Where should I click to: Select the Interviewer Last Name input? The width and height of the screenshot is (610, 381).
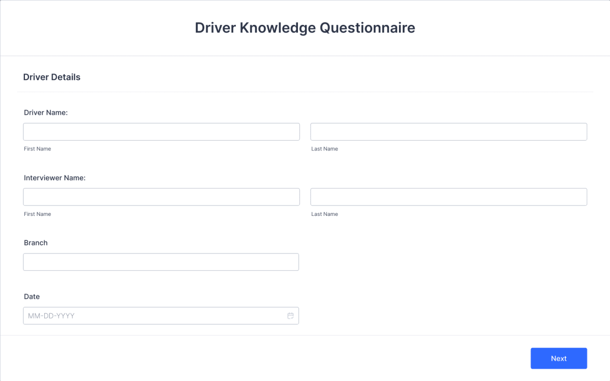(x=449, y=197)
